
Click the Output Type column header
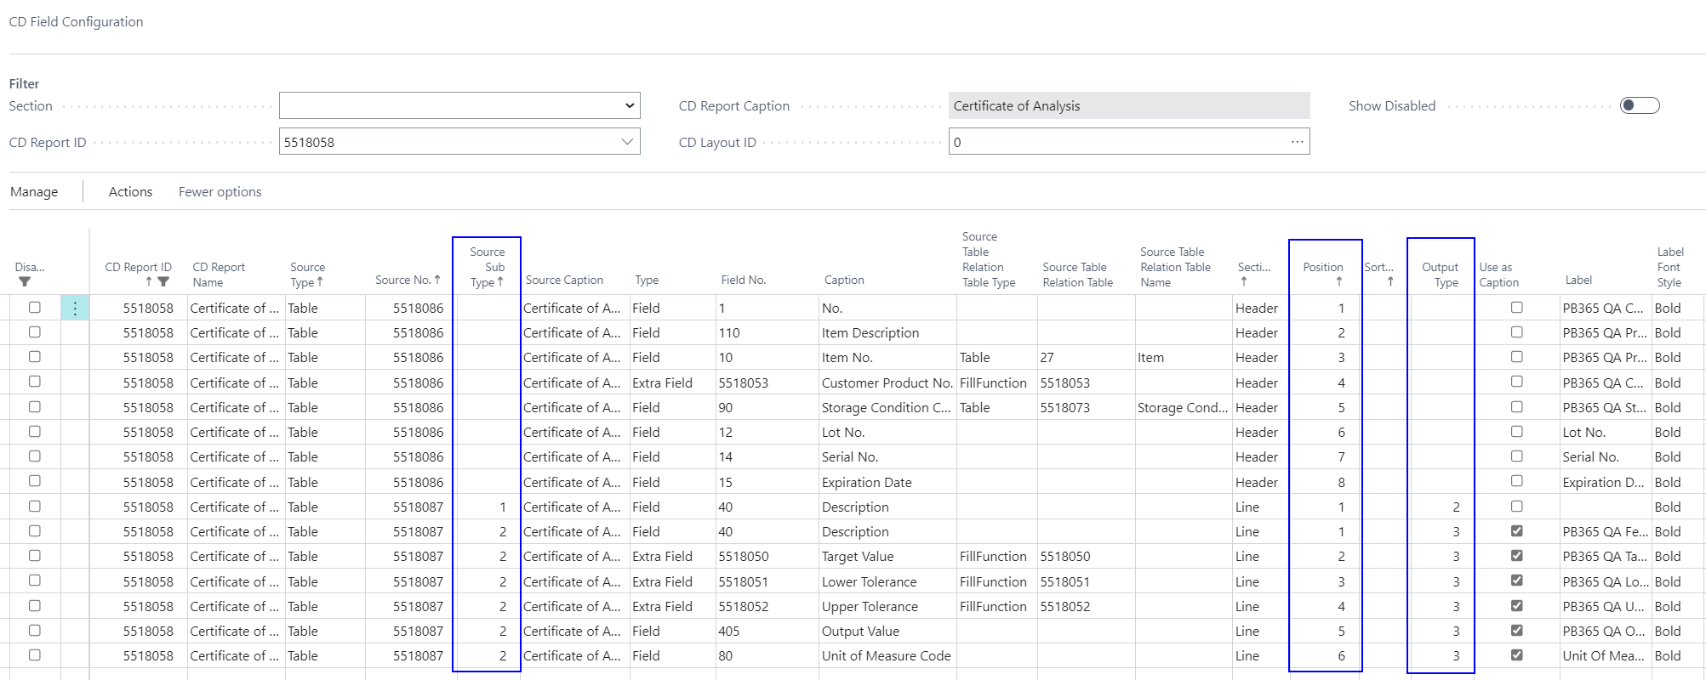pyautogui.click(x=1440, y=275)
